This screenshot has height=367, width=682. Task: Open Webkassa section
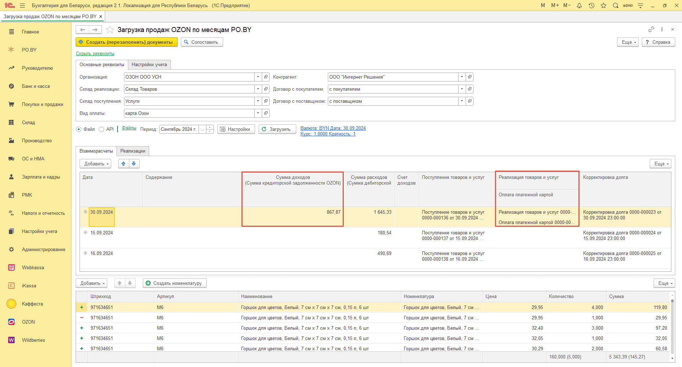(x=33, y=267)
